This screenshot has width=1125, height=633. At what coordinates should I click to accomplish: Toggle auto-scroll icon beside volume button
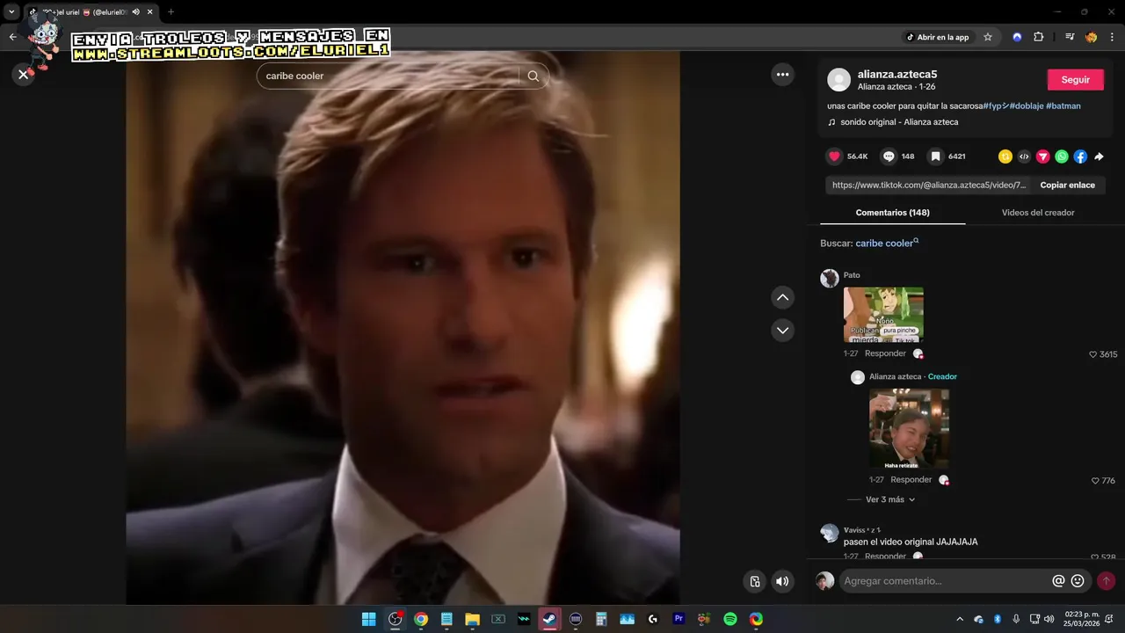click(754, 581)
